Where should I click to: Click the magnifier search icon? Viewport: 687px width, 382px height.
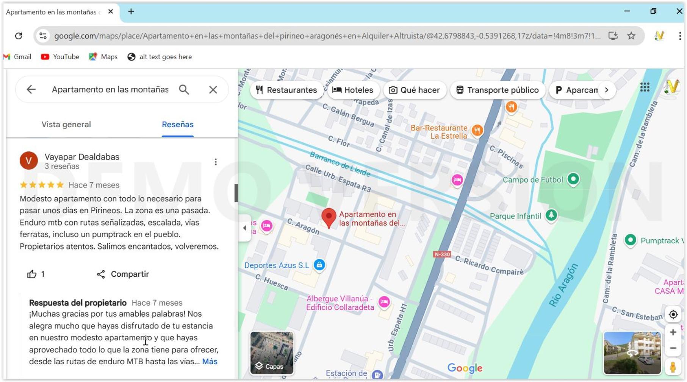(184, 90)
